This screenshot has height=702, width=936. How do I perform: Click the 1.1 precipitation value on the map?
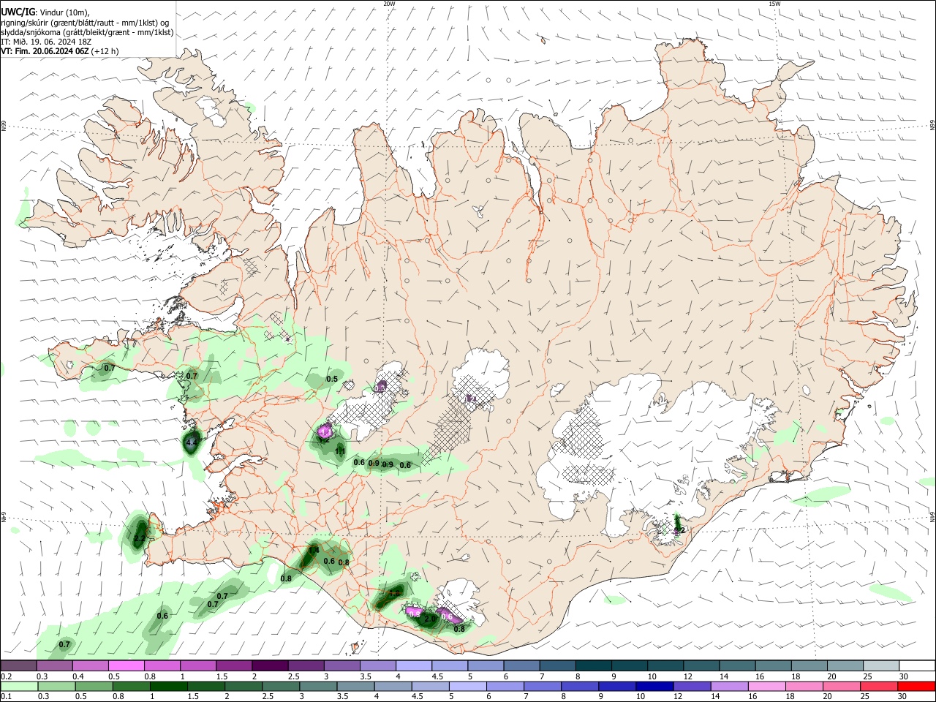pos(340,452)
